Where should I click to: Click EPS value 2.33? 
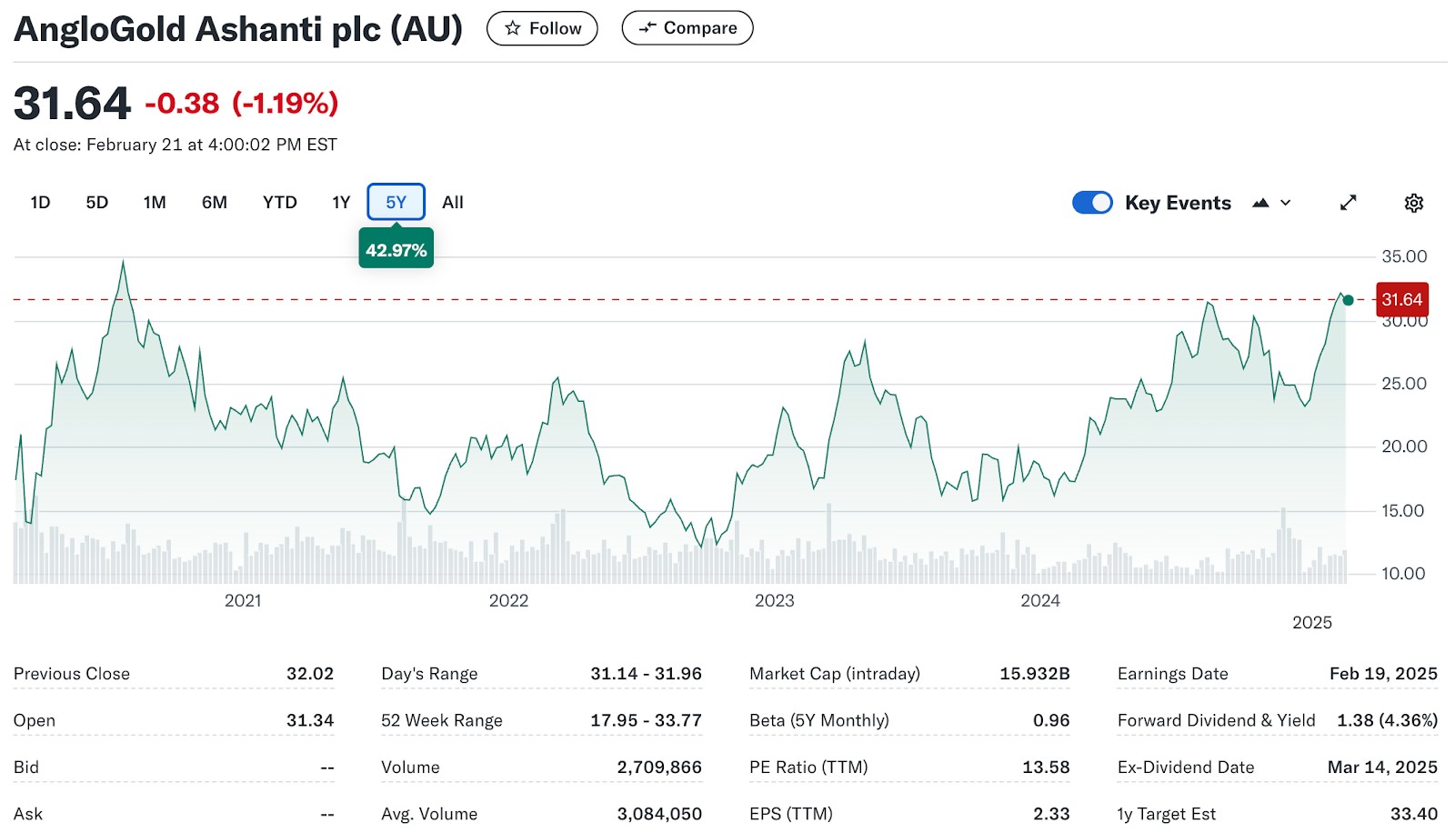click(1051, 814)
